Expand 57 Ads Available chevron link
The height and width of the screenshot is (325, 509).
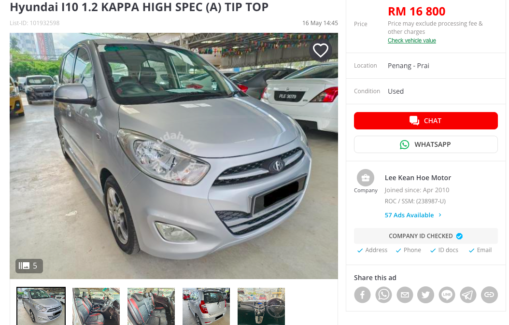413,215
